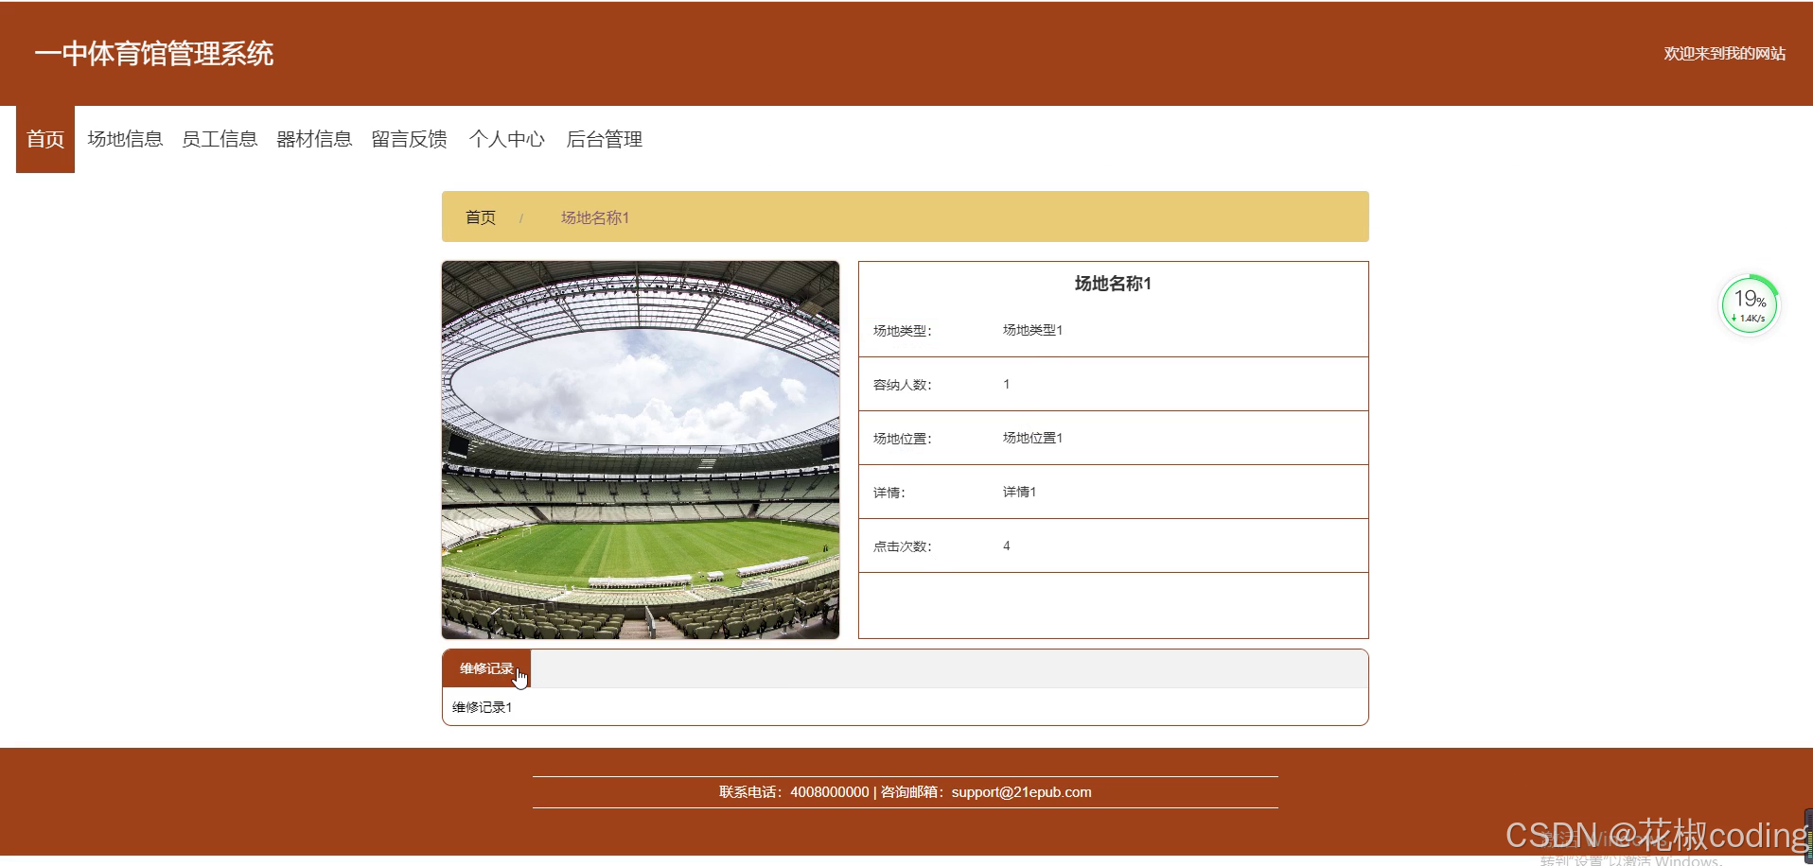This screenshot has height=866, width=1813.
Task: Click the 场地位置： label
Action: coord(903,439)
